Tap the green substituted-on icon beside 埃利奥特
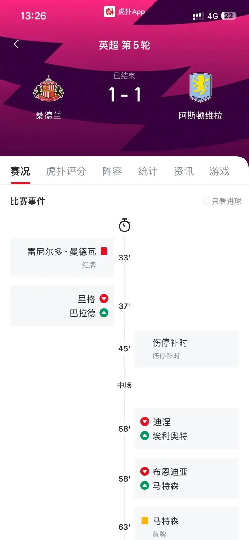The image size is (249, 540). click(145, 435)
